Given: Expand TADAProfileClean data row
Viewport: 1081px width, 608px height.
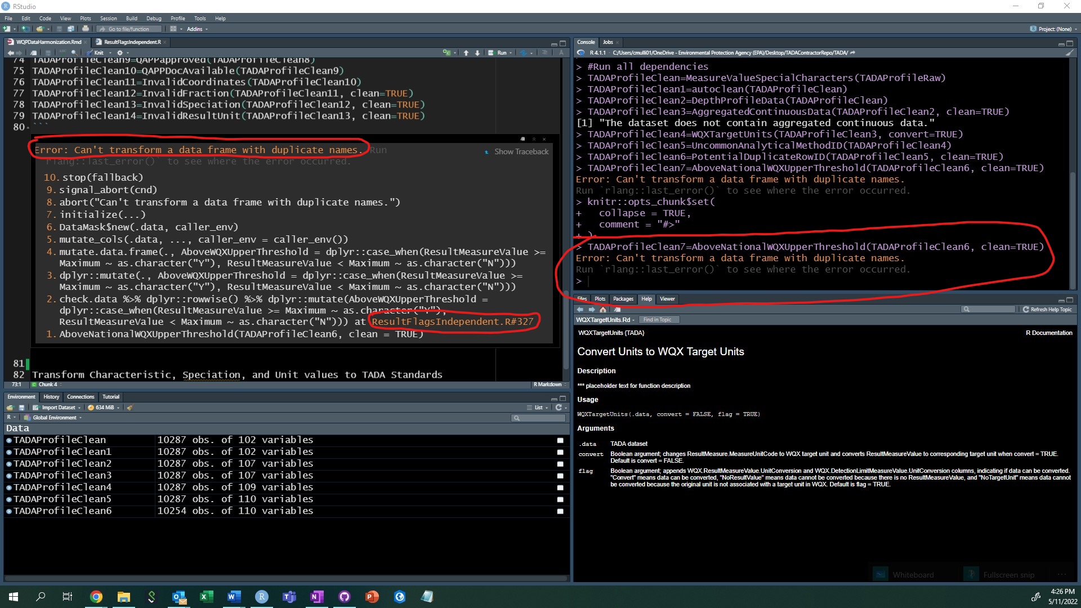Looking at the screenshot, I should point(9,440).
